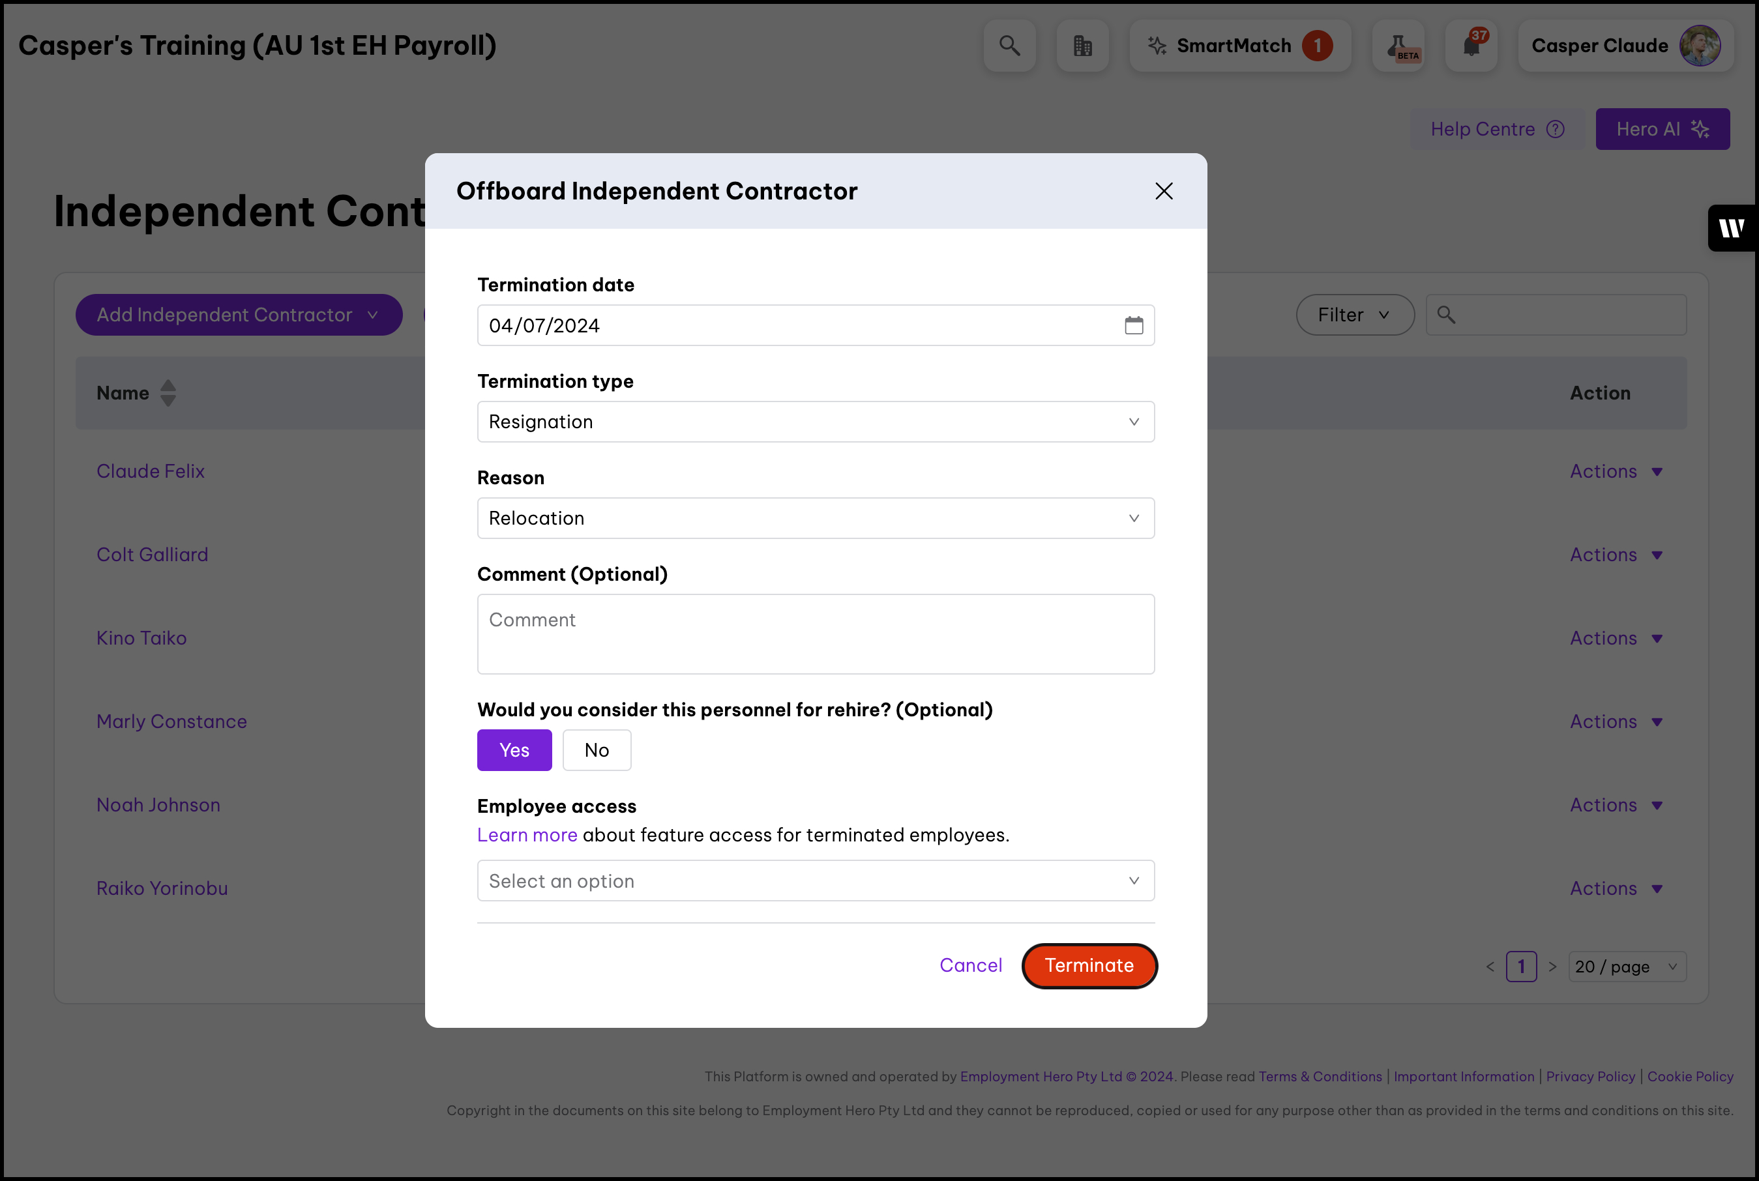The height and width of the screenshot is (1181, 1759).
Task: Click the Learn more link
Action: [527, 836]
